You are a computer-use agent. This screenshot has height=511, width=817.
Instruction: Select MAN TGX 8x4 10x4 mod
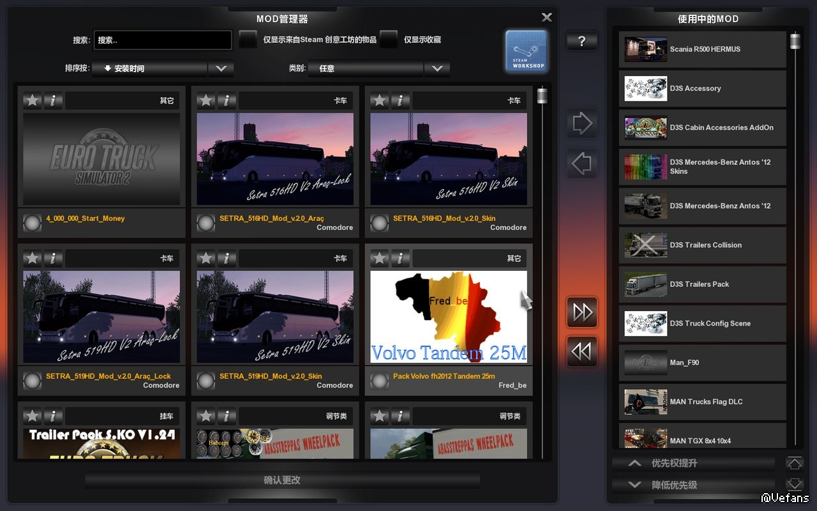(x=703, y=436)
